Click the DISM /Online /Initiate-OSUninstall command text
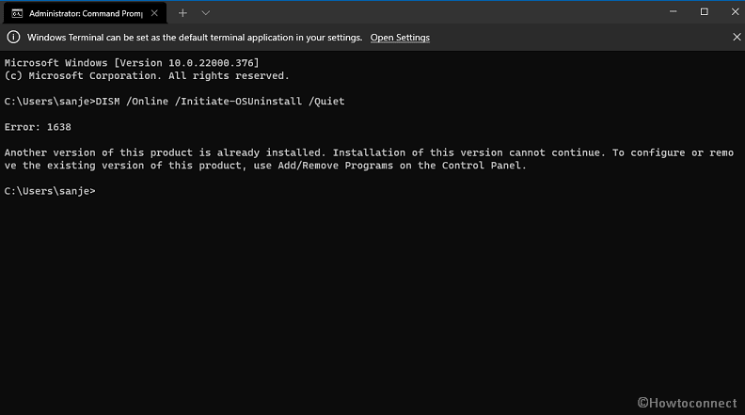This screenshot has height=415, width=745. 220,102
